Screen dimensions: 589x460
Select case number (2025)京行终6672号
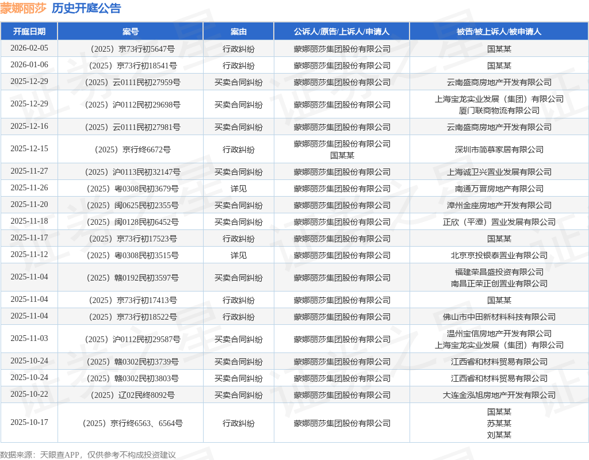[x=131, y=149]
